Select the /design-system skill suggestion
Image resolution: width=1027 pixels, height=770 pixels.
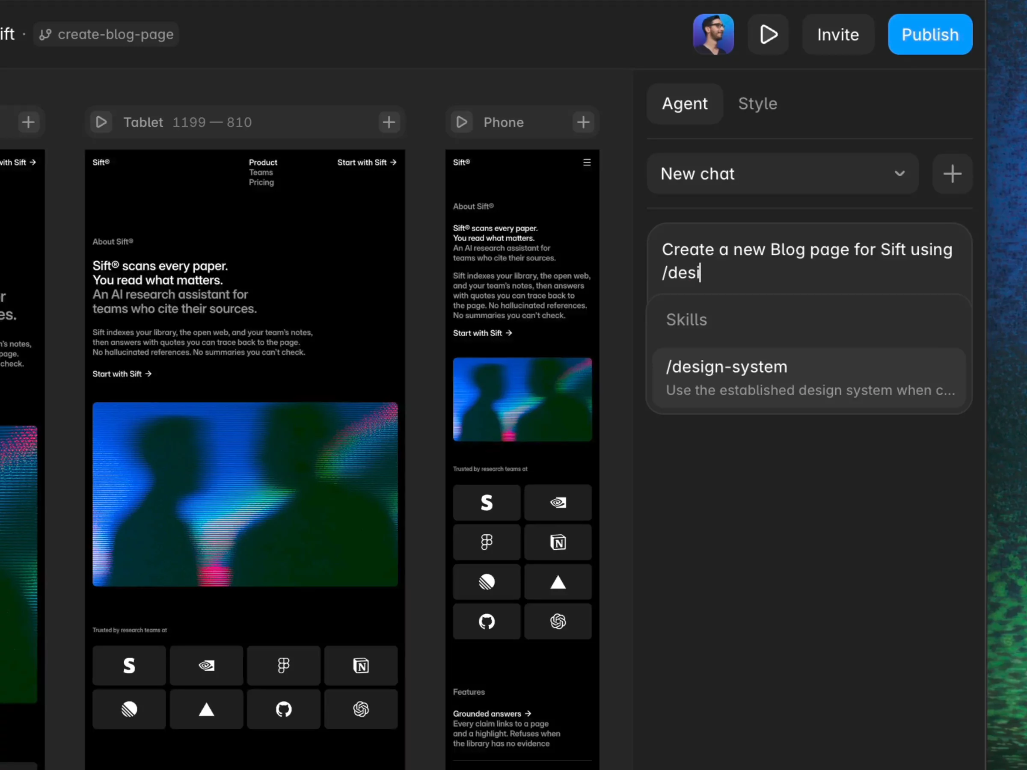tap(809, 378)
